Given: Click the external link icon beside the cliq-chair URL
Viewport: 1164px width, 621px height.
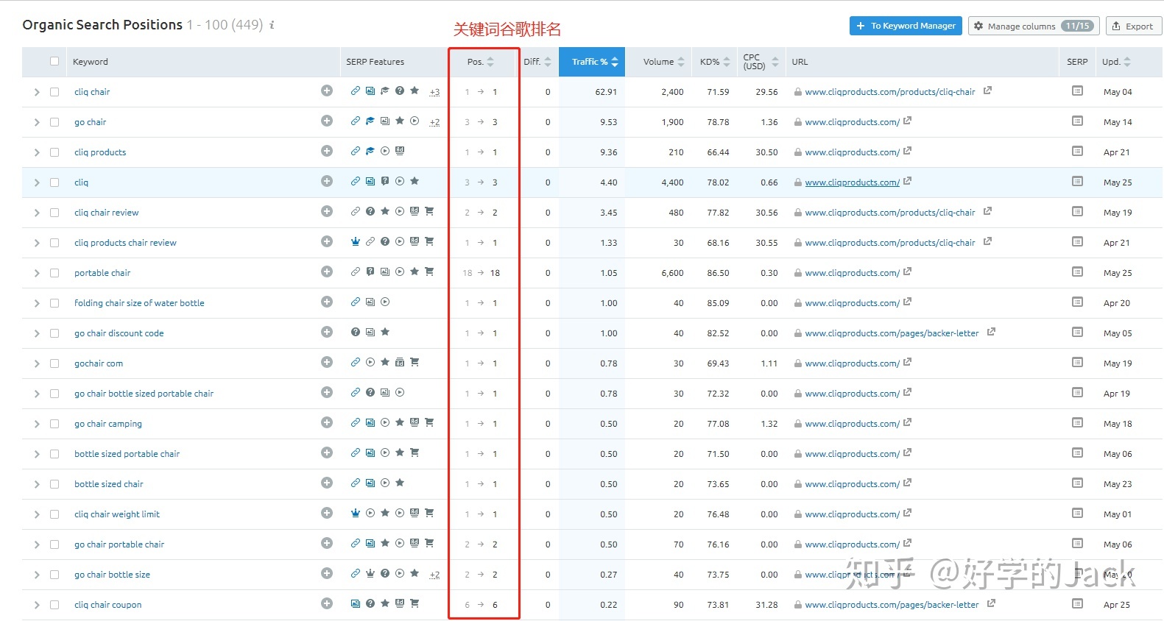Looking at the screenshot, I should pyautogui.click(x=987, y=91).
